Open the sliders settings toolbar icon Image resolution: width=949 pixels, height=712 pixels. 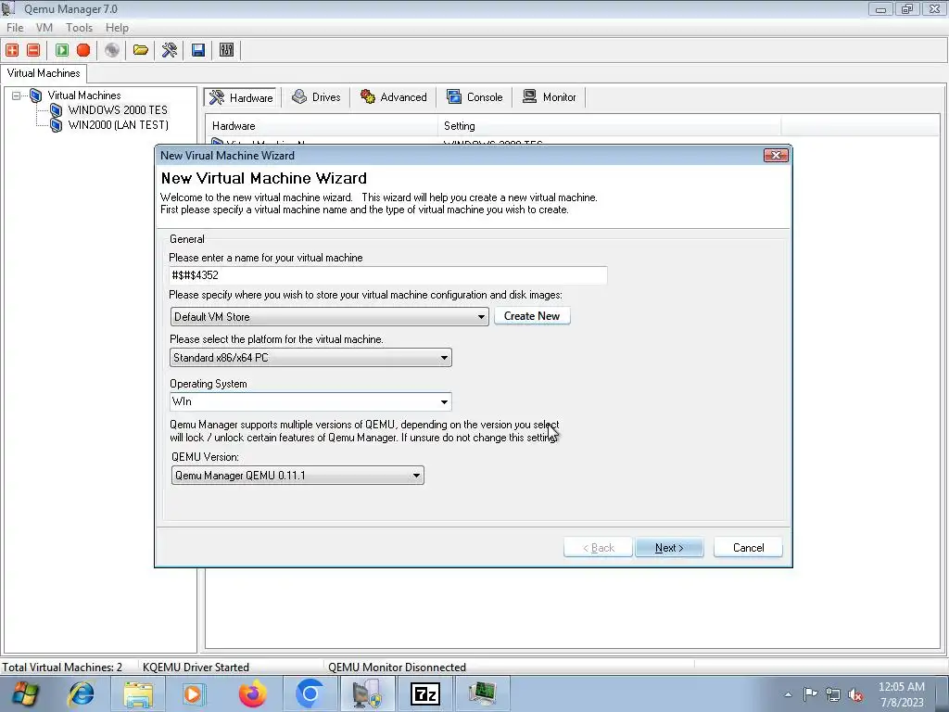pyautogui.click(x=226, y=50)
